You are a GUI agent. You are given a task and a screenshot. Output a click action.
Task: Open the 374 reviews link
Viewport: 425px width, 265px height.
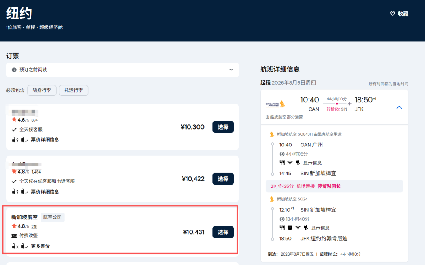click(x=35, y=120)
